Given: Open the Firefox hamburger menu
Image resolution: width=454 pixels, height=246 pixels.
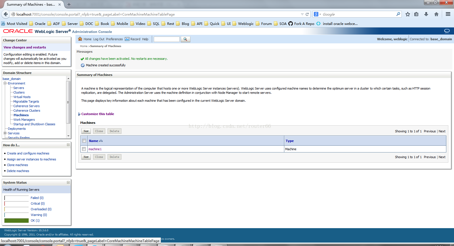Looking at the screenshot, I should tap(448, 14).
